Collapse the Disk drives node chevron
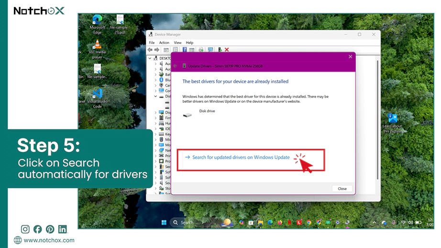This screenshot has width=441, height=248. click(x=155, y=97)
